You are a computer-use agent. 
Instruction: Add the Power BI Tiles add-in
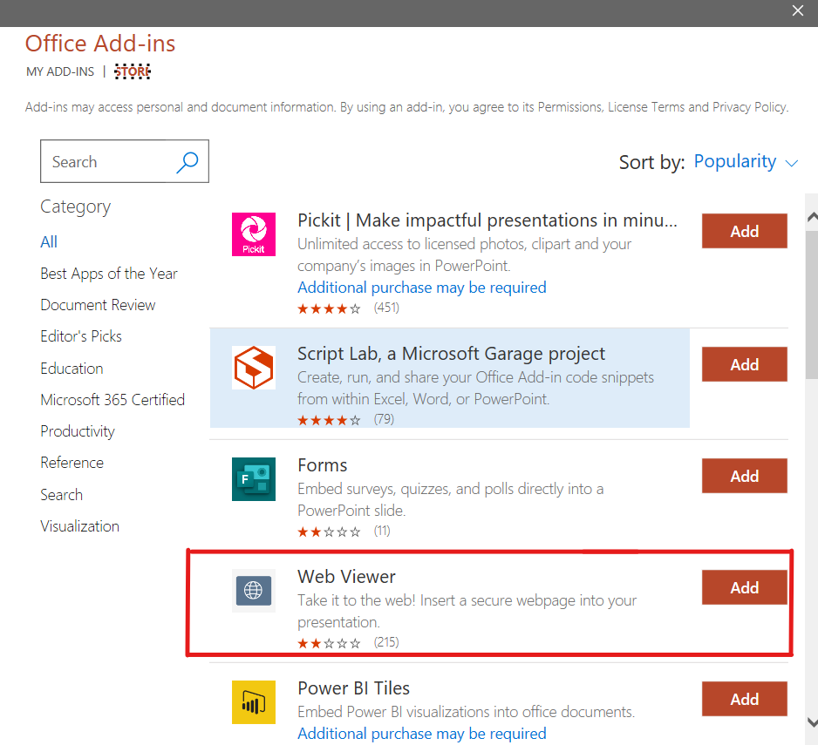(x=744, y=699)
